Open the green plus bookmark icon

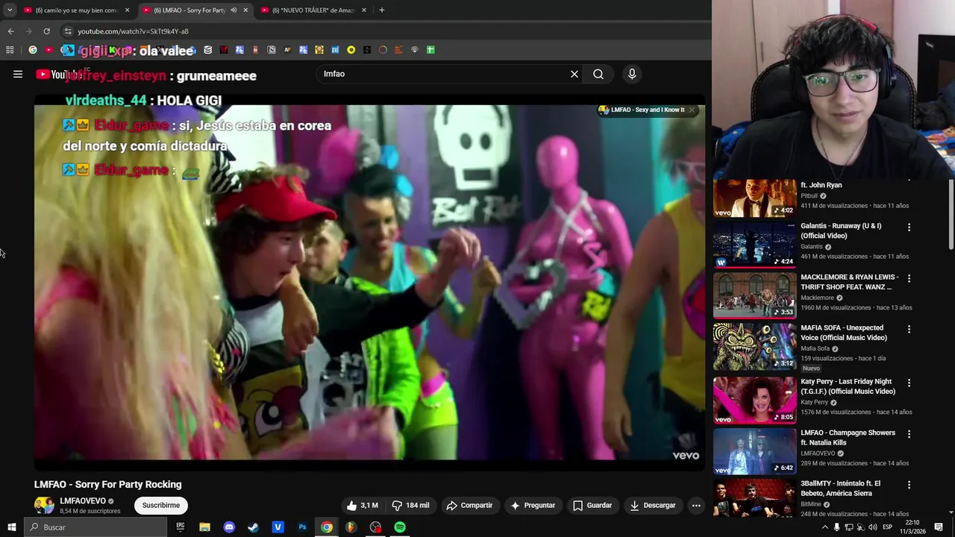(x=430, y=50)
